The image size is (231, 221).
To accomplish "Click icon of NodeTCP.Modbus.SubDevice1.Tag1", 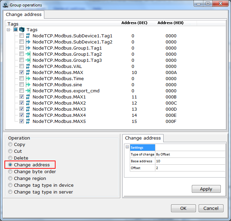I will pos(28,36).
